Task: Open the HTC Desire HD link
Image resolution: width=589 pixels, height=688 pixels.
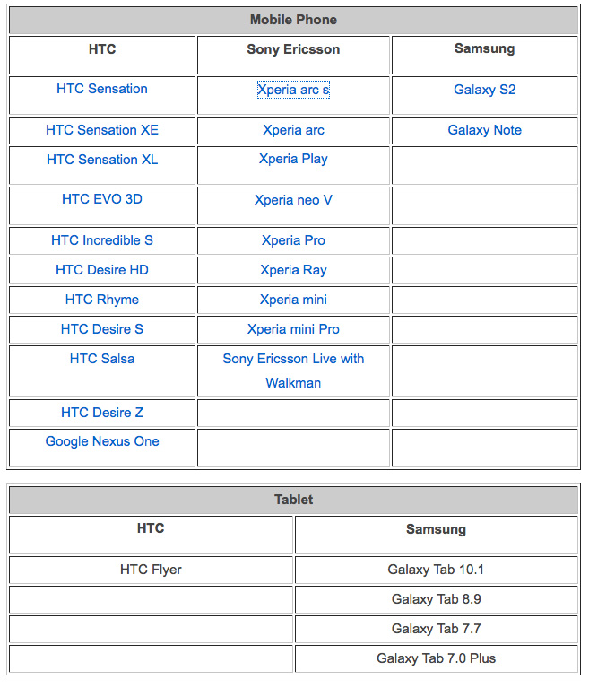Action: (x=102, y=270)
